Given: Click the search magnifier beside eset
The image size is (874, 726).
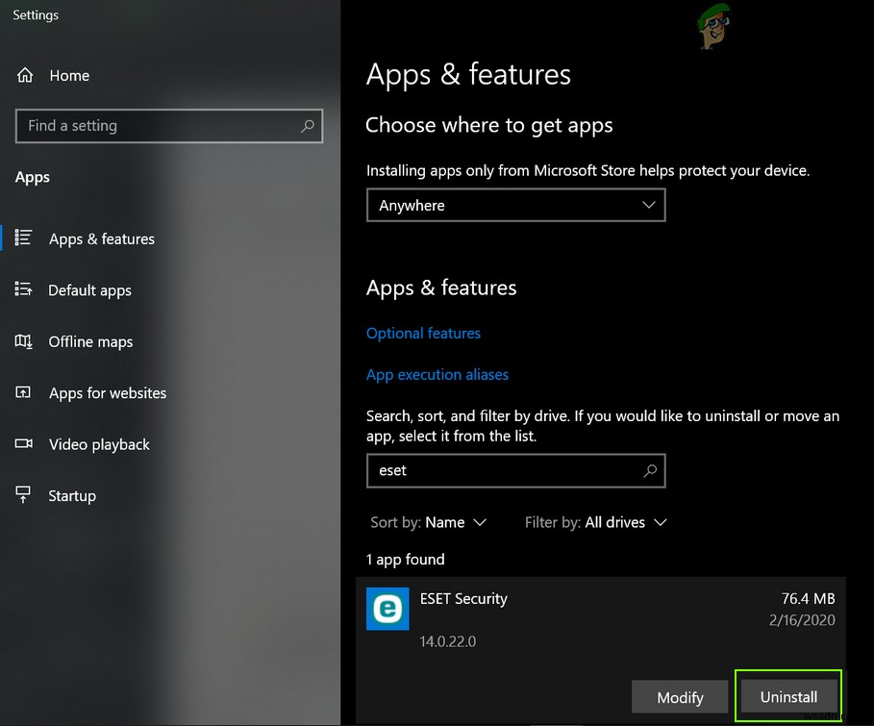Looking at the screenshot, I should tap(650, 470).
